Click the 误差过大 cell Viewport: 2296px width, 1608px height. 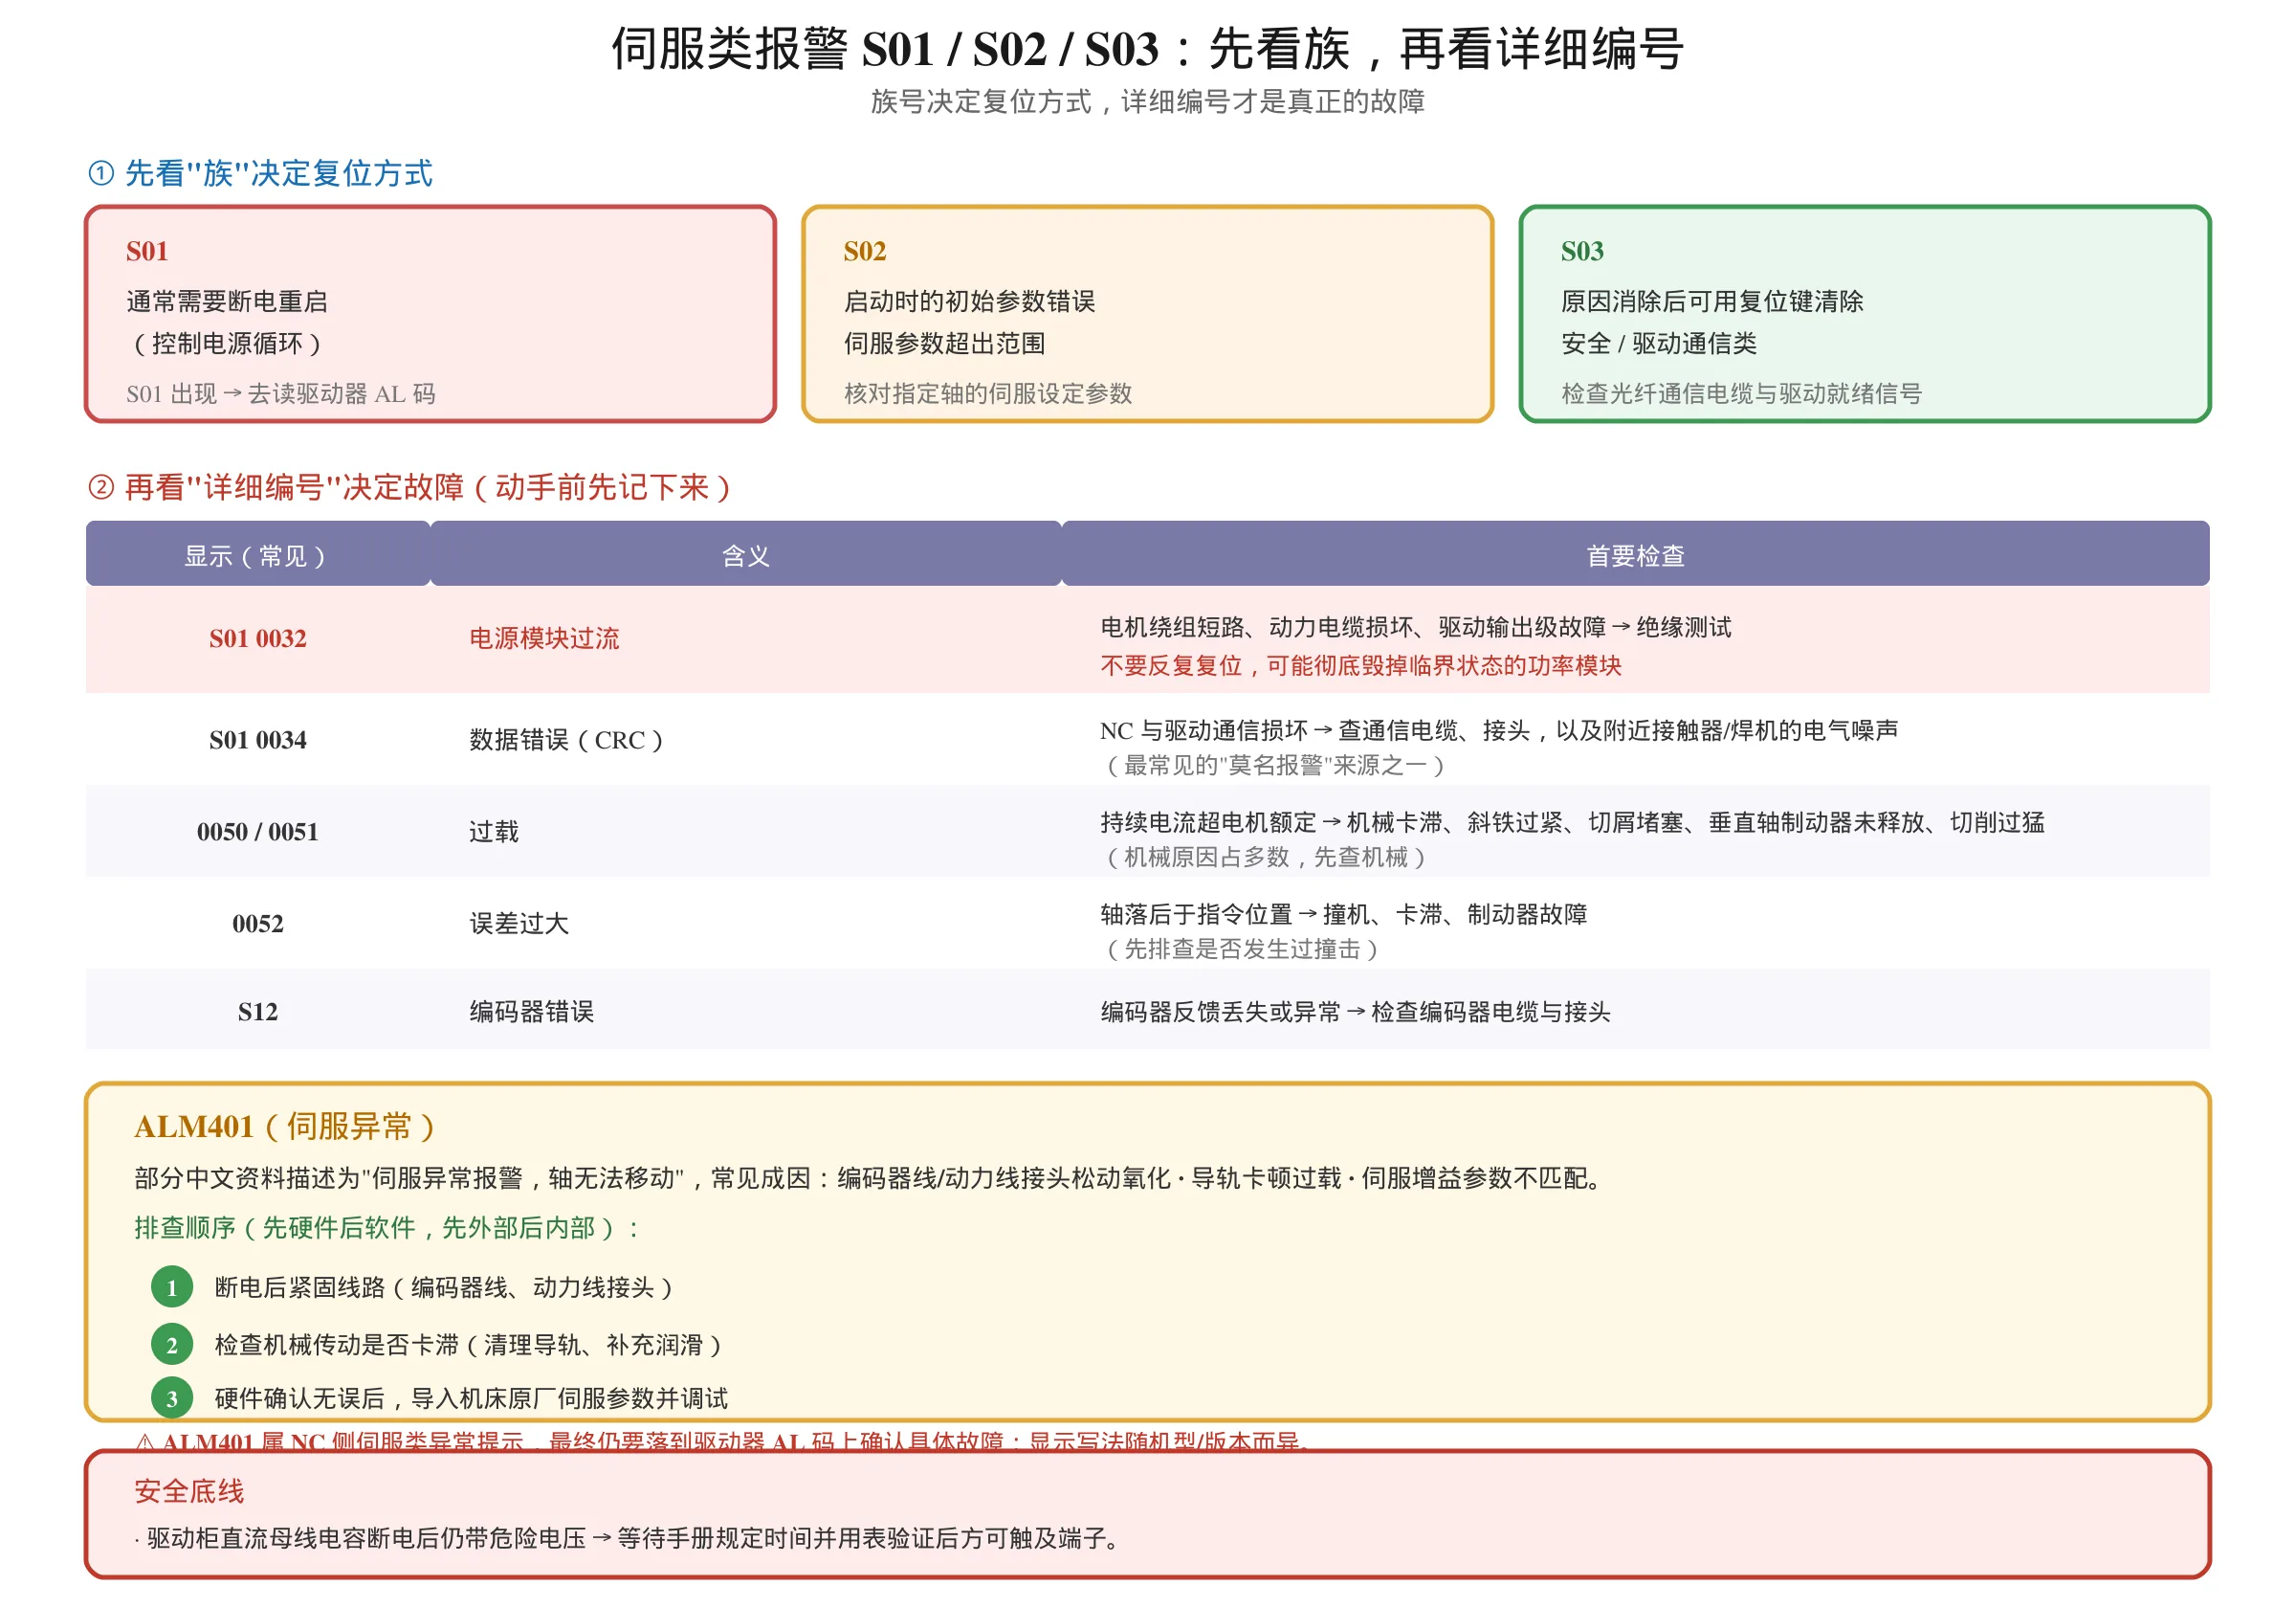tap(519, 924)
